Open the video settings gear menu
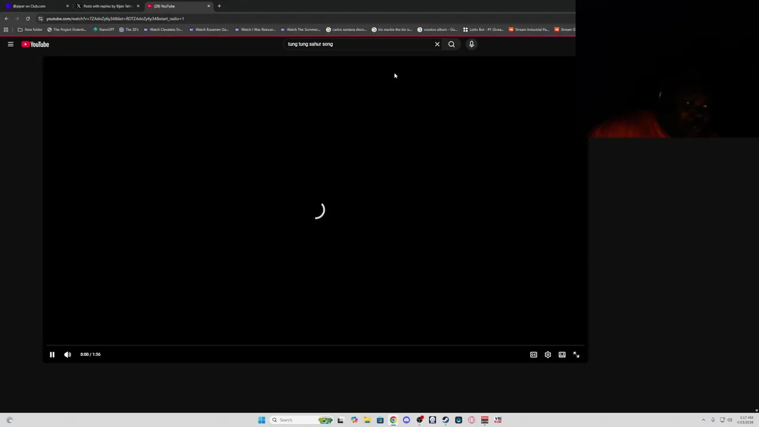The height and width of the screenshot is (427, 759). click(x=548, y=355)
